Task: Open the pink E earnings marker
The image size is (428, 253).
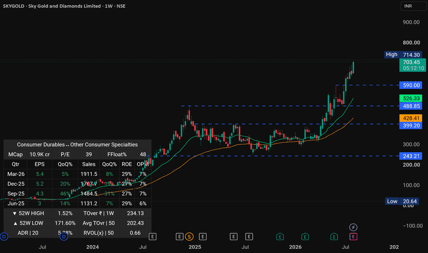Action: (x=353, y=236)
